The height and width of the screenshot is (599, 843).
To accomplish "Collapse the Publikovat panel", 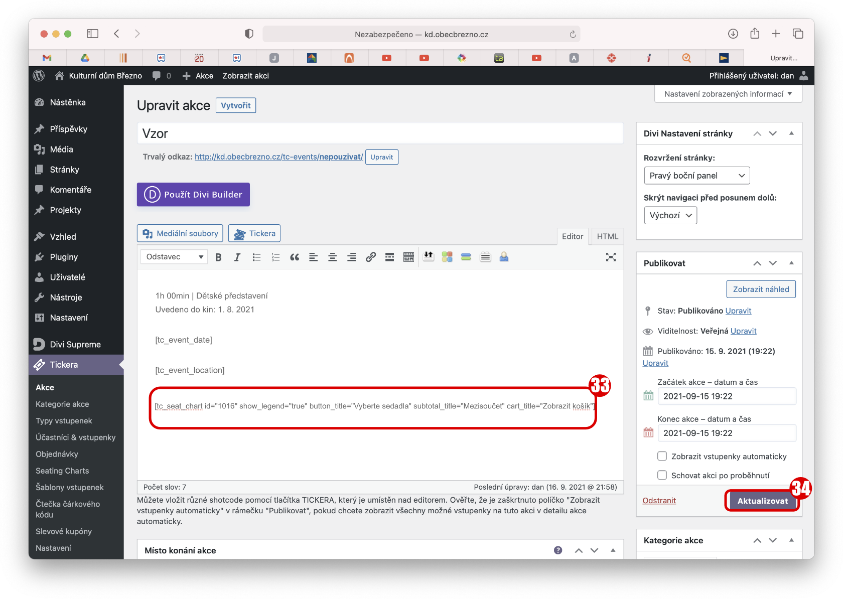I will coord(791,263).
